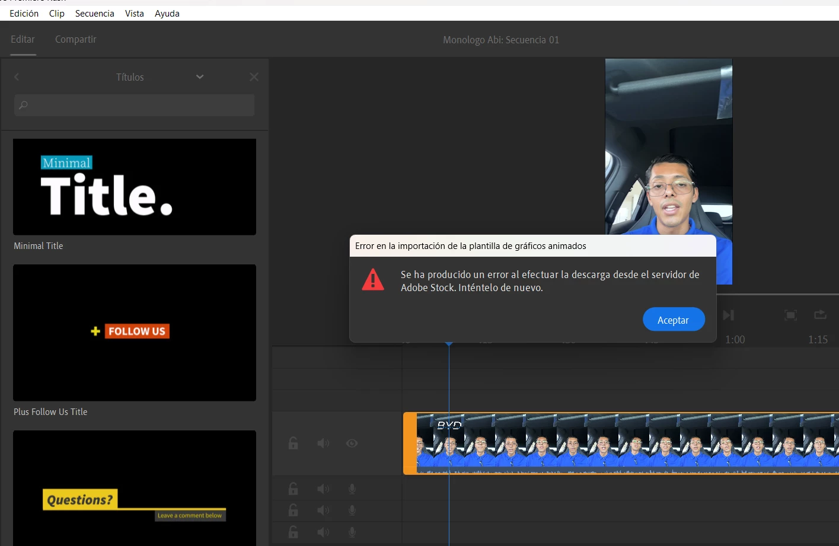Open the Edición menu
The height and width of the screenshot is (546, 839).
click(x=24, y=13)
